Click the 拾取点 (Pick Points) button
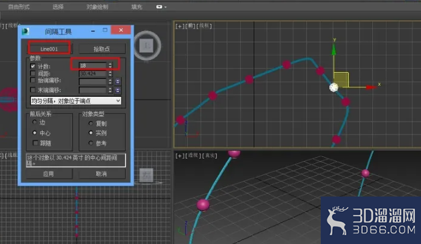 click(102, 49)
